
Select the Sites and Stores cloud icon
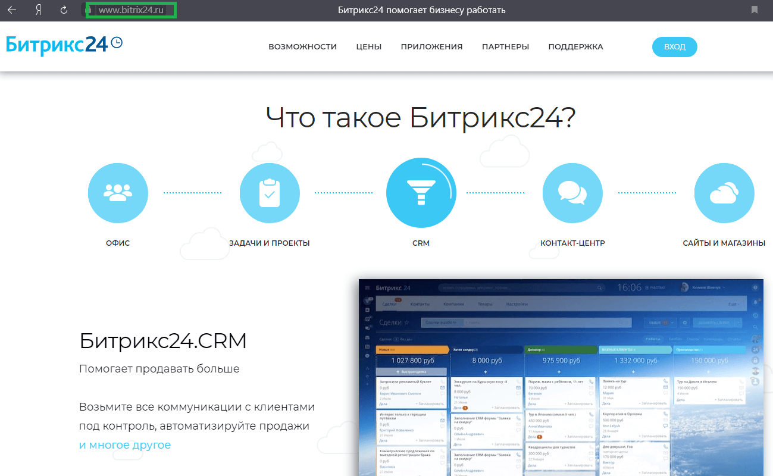tap(724, 193)
